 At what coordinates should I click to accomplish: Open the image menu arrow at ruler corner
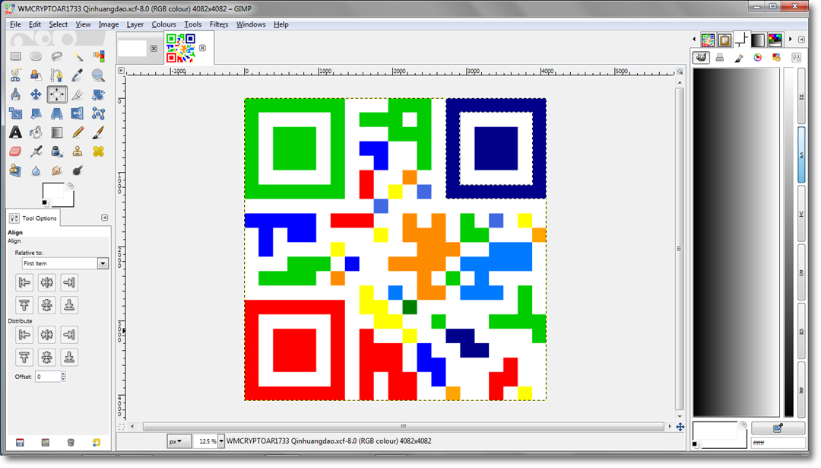(x=121, y=71)
